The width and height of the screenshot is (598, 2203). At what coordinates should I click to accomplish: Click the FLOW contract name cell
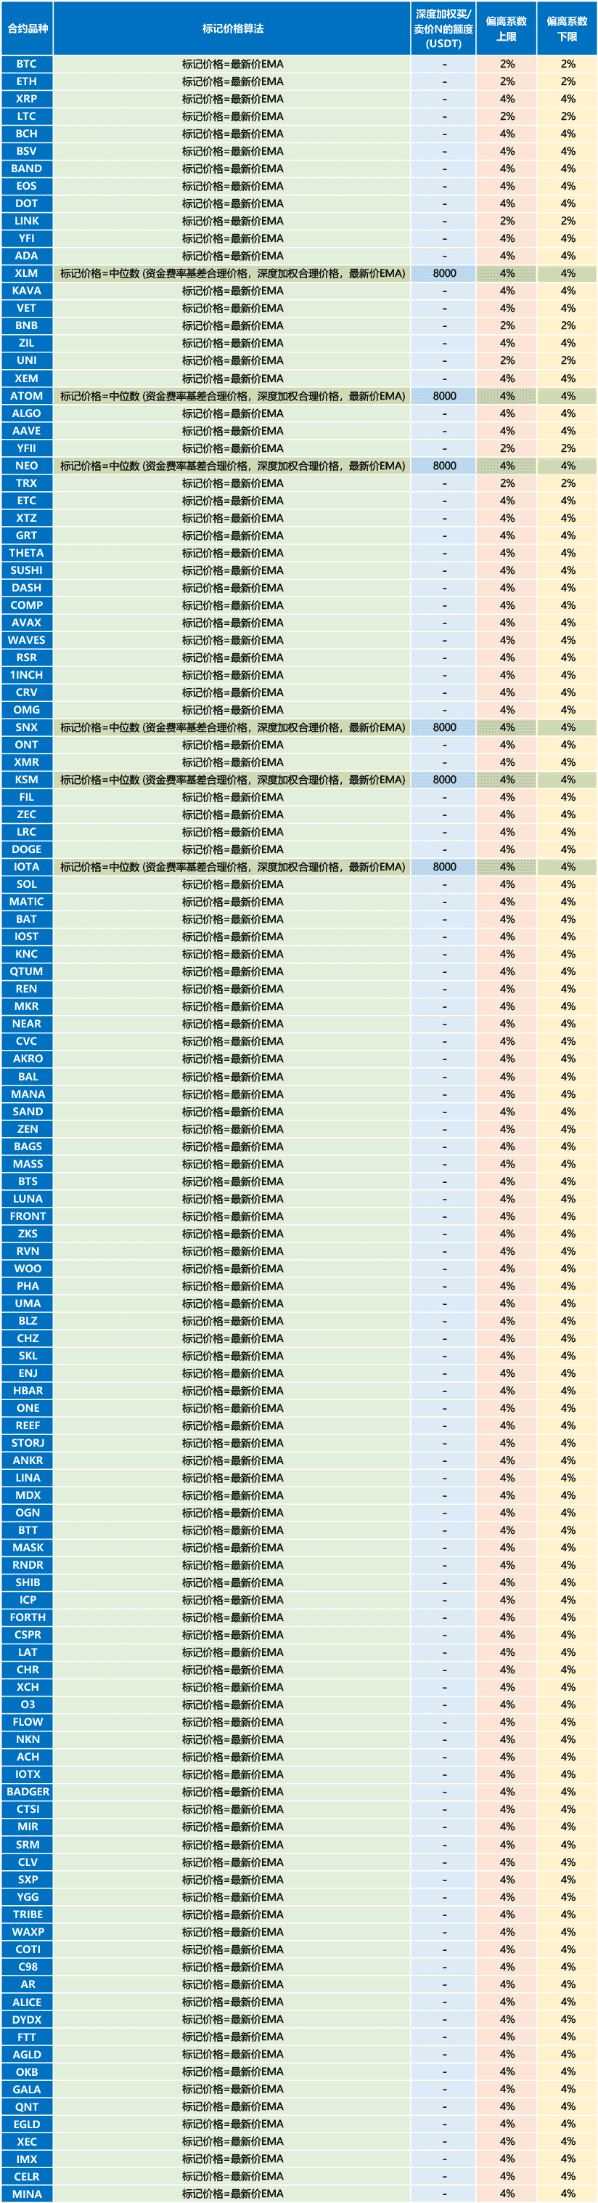[26, 1723]
